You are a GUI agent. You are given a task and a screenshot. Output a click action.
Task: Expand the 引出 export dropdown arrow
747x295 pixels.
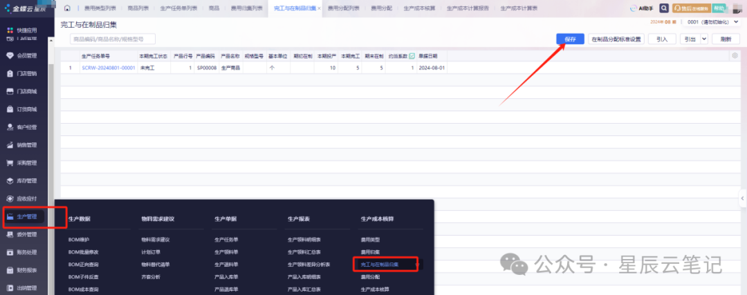[703, 39]
